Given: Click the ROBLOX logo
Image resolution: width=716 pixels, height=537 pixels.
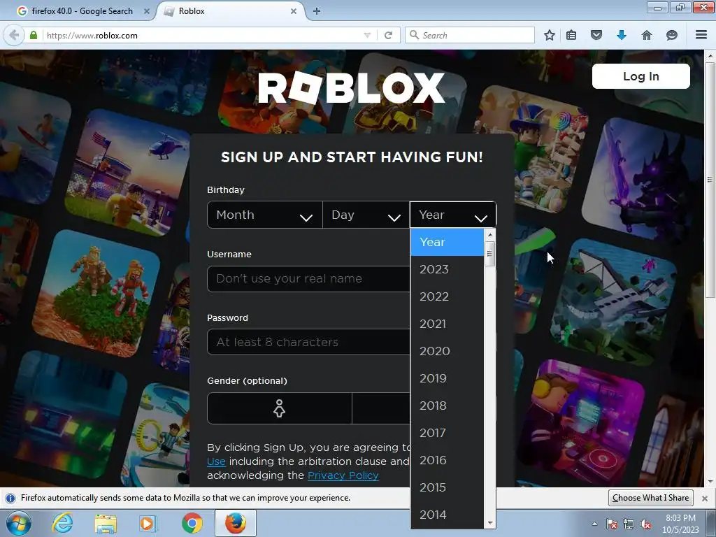Looking at the screenshot, I should pos(352,87).
